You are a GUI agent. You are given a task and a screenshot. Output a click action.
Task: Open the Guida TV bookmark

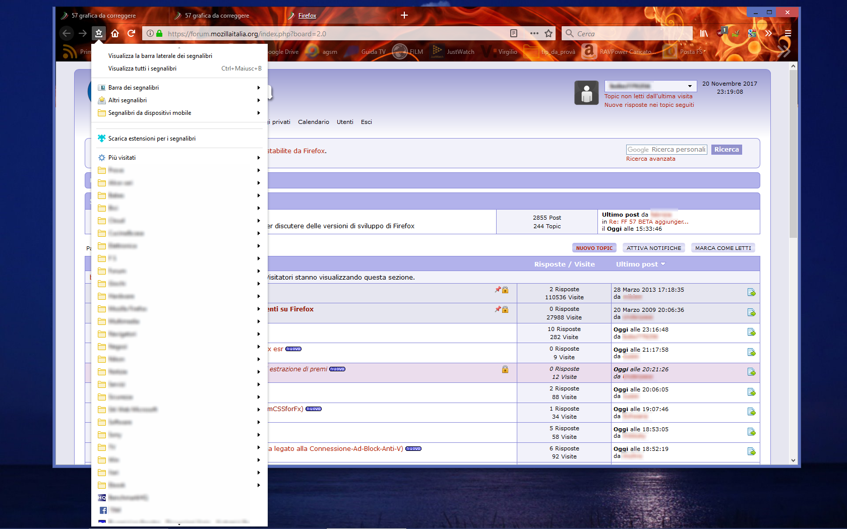point(365,51)
